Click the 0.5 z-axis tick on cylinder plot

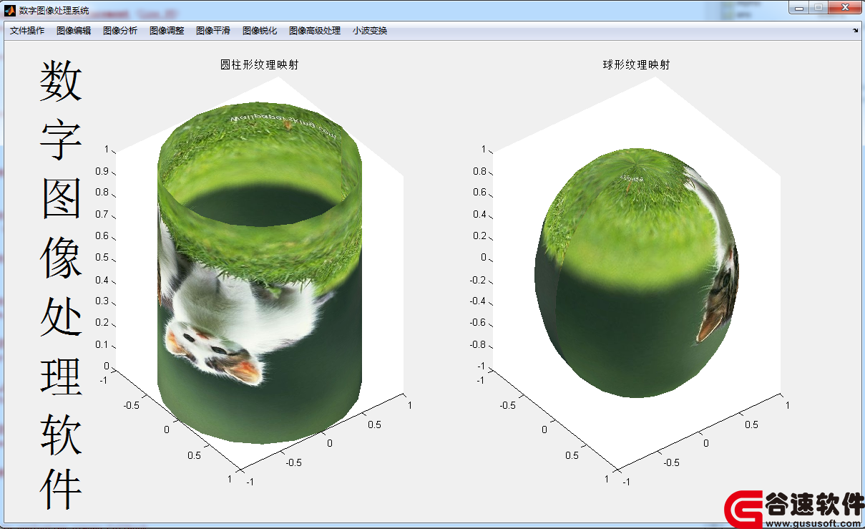tap(102, 257)
